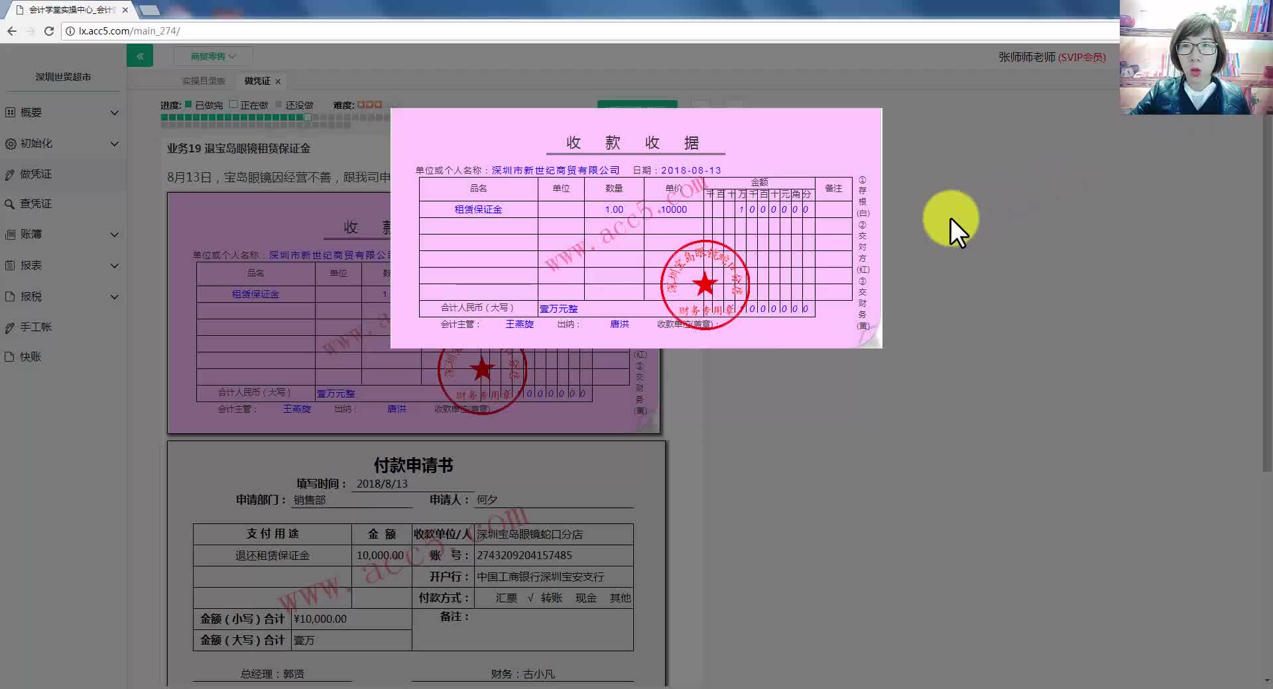Viewport: 1273px width, 689px height.
Task: Select the 报税 document icon
Action: [x=9, y=296]
